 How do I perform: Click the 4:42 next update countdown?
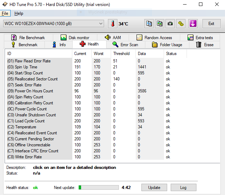coord(126,187)
